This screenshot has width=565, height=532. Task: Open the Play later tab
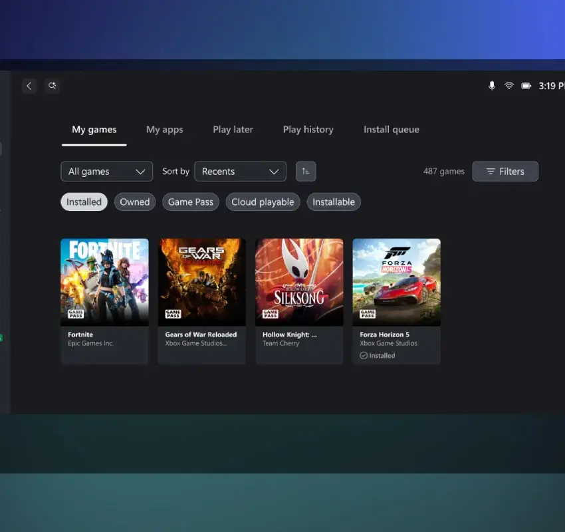pyautogui.click(x=233, y=130)
